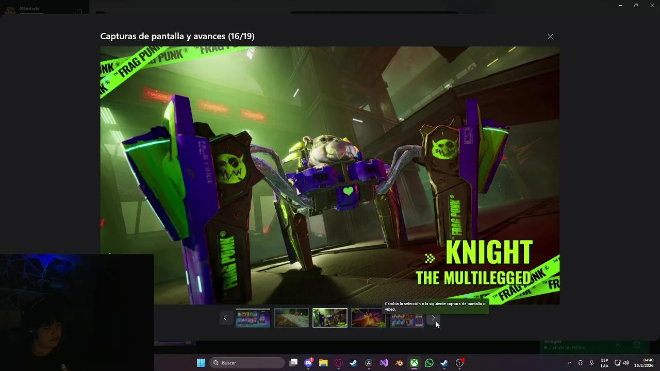This screenshot has width=660, height=371.
Task: Open DaVinci Resolve from the taskbar
Action: coord(369,363)
